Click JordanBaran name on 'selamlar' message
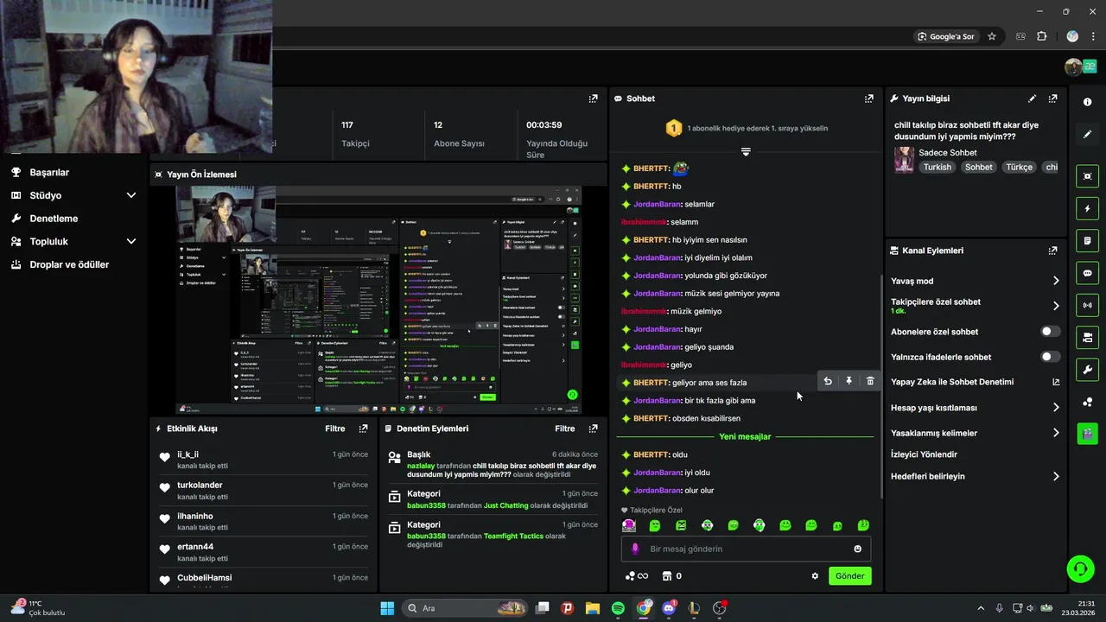 pyautogui.click(x=657, y=204)
